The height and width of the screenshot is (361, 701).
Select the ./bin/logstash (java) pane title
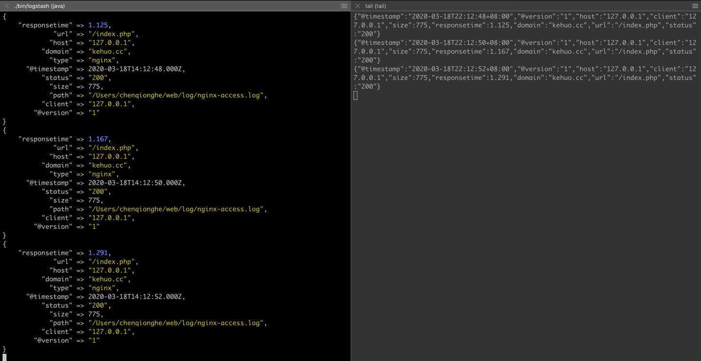click(39, 6)
